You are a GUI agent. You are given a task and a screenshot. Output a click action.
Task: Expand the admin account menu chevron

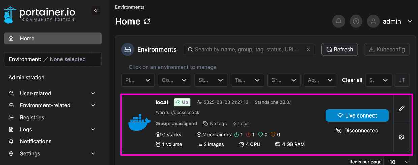[410, 21]
